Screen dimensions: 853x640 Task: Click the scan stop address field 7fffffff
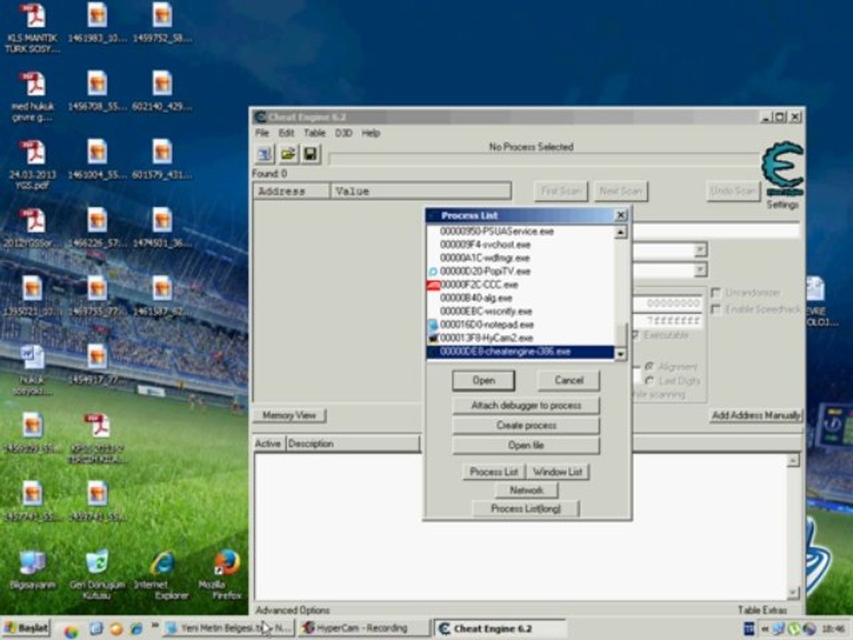pyautogui.click(x=667, y=321)
